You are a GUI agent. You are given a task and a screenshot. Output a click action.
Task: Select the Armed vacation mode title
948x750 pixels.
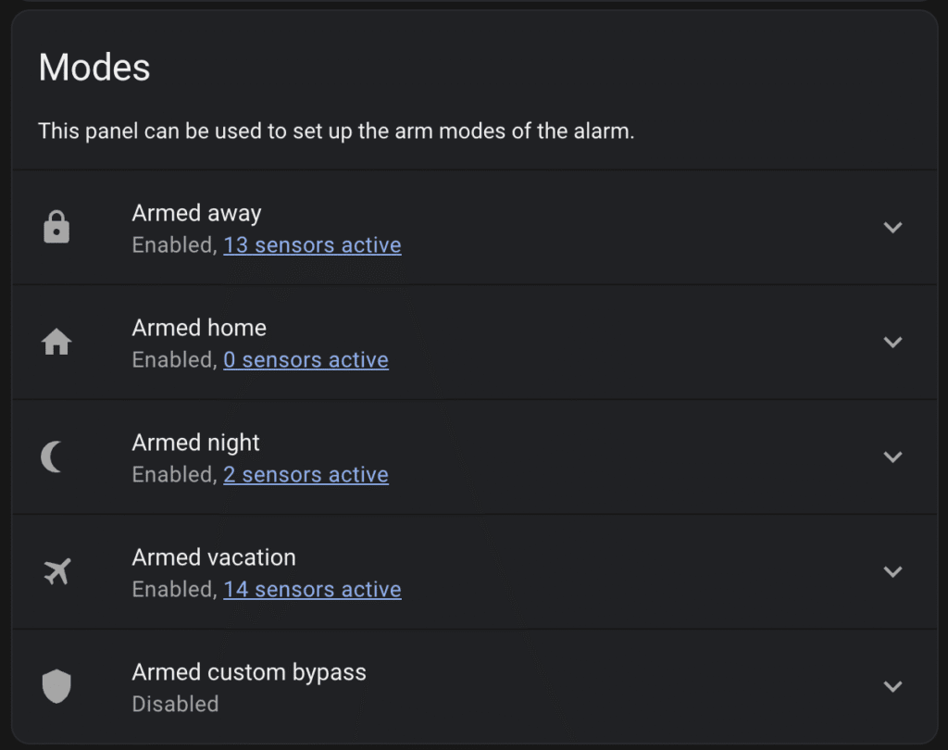214,557
